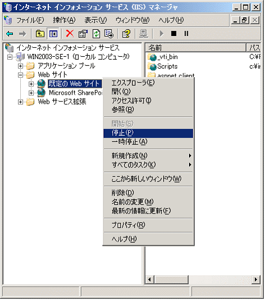
Task: Click the Microsoft SharePoint globe icon
Action: click(x=41, y=93)
